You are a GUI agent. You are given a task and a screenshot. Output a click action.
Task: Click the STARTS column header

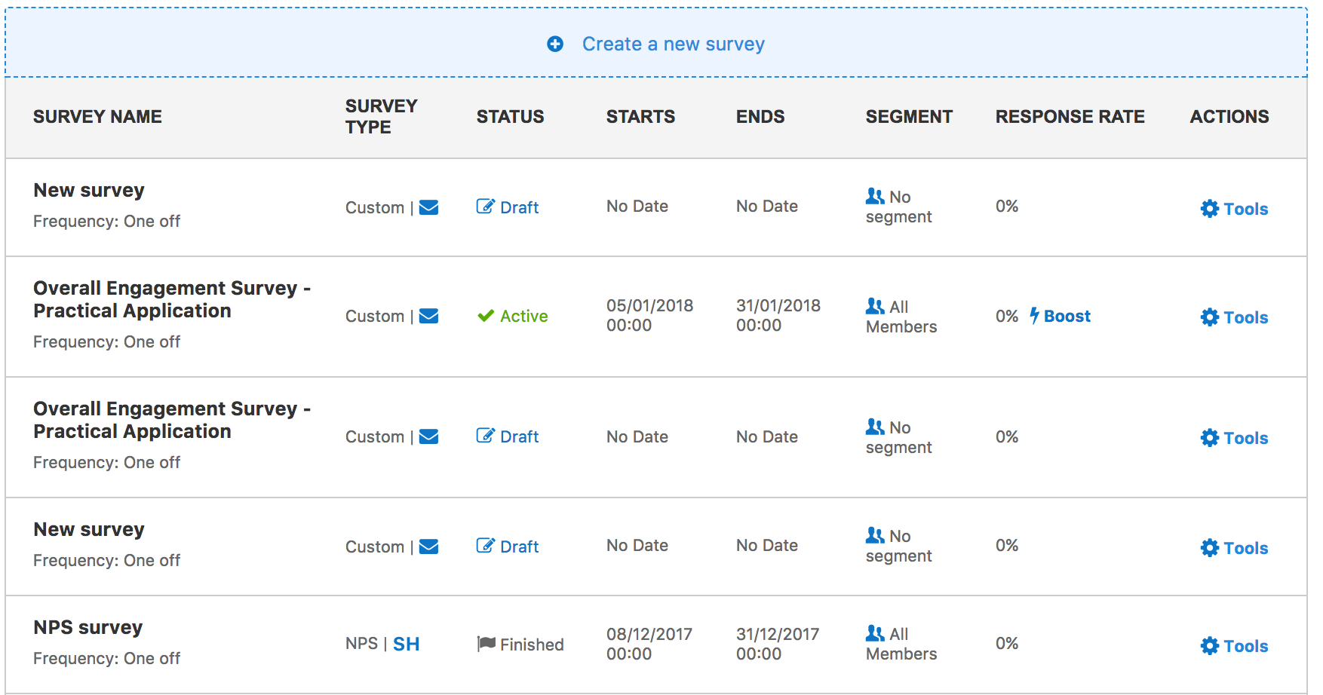(x=640, y=117)
